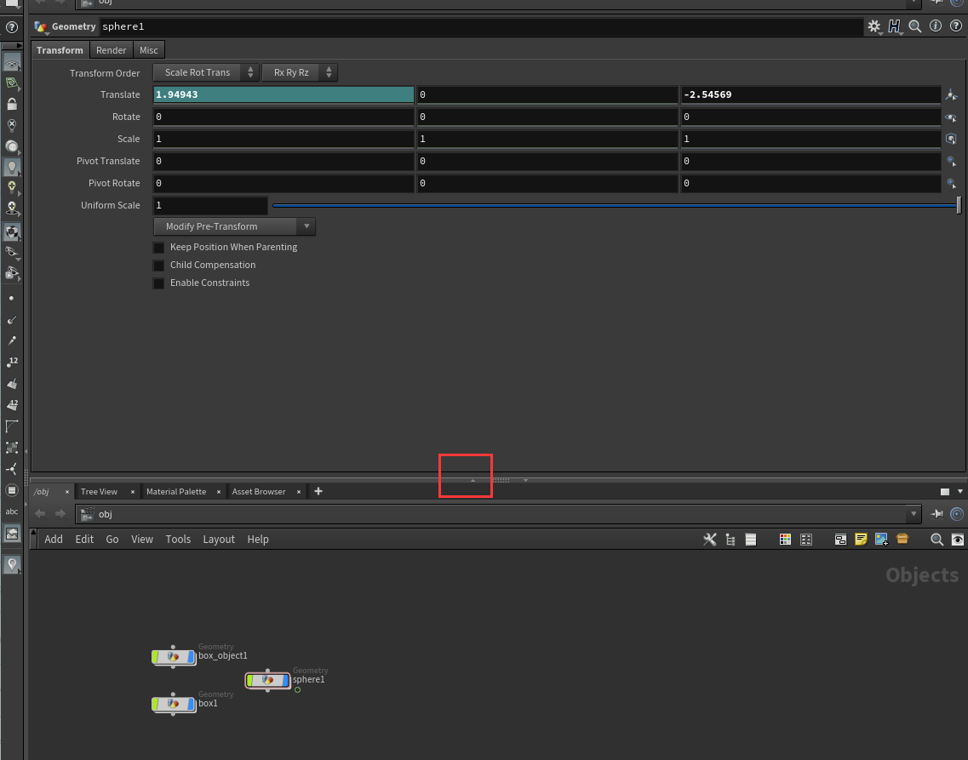This screenshot has width=968, height=760.
Task: Open the Asset Browser tab
Action: tap(259, 492)
